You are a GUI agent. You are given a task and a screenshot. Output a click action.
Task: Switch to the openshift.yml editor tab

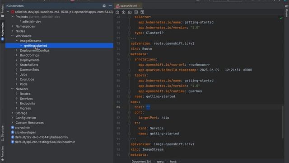[x=128, y=6]
